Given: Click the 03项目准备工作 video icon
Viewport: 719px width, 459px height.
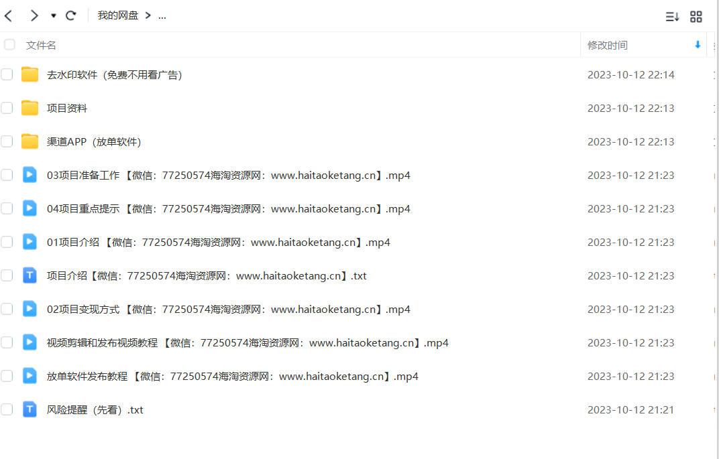Looking at the screenshot, I should click(x=30, y=174).
